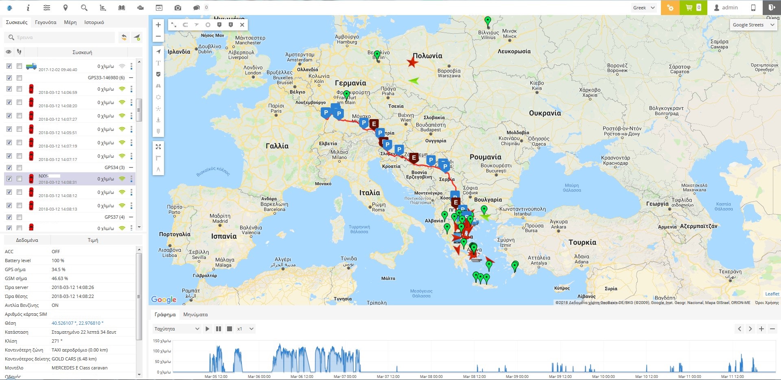Click the reload devices arrows button
This screenshot has height=380, width=781.
pyautogui.click(x=124, y=37)
